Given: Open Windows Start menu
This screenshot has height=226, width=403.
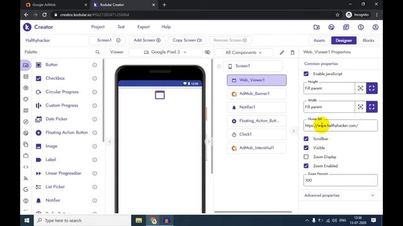Looking at the screenshot, I should click(x=26, y=220).
